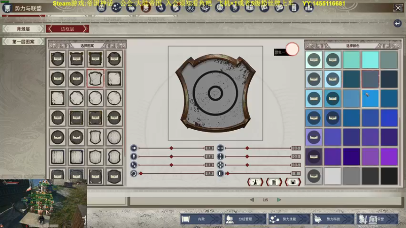Open the connected-nodes skill icon in top bar
Image resolution: width=406 pixels, height=228 pixels.
tap(116, 8)
